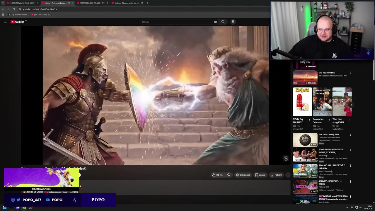Open Chrome from the taskbar
The height and width of the screenshot is (211, 375).
tap(24, 208)
